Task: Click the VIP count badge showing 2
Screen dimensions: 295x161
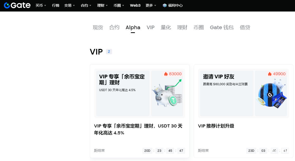Action: (109, 52)
